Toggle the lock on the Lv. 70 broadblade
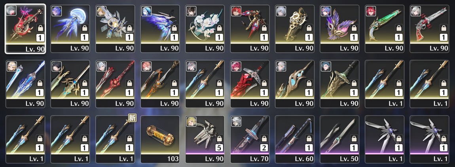The height and width of the screenshot is (167, 455). click(x=264, y=139)
